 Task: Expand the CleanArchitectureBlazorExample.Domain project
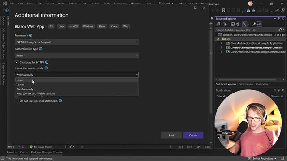(x=222, y=47)
